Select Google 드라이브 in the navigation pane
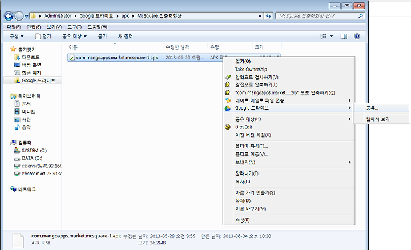The image size is (411, 250). pyautogui.click(x=33, y=80)
